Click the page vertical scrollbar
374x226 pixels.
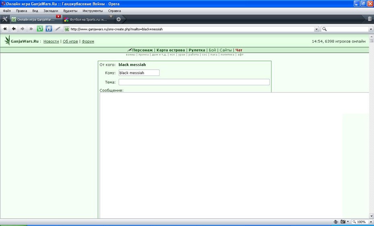click(x=371, y=126)
